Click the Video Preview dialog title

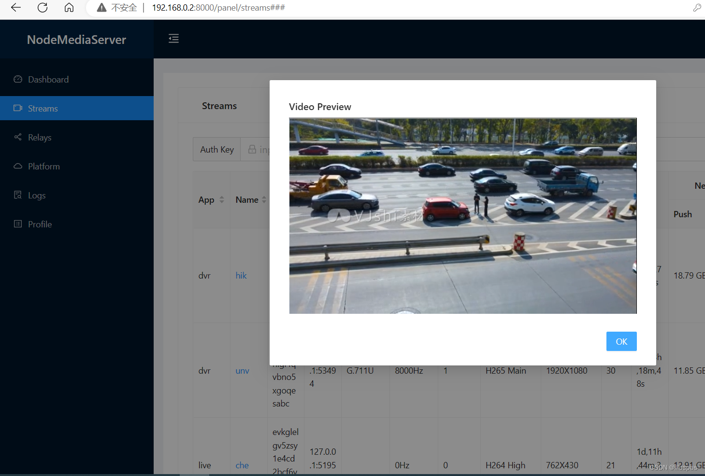[320, 107]
